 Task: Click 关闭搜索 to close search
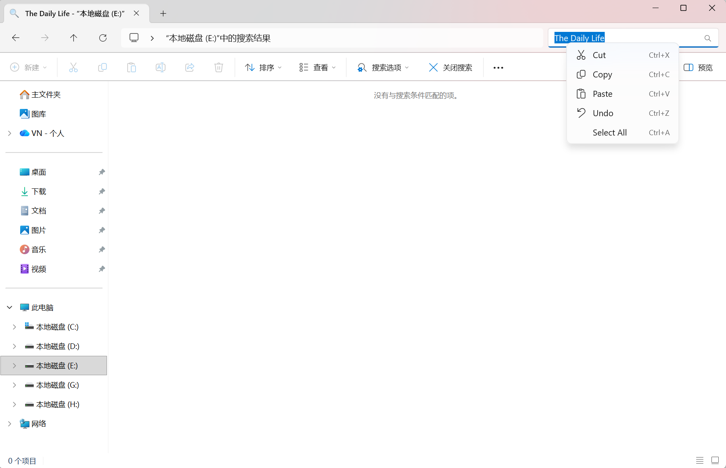point(450,67)
